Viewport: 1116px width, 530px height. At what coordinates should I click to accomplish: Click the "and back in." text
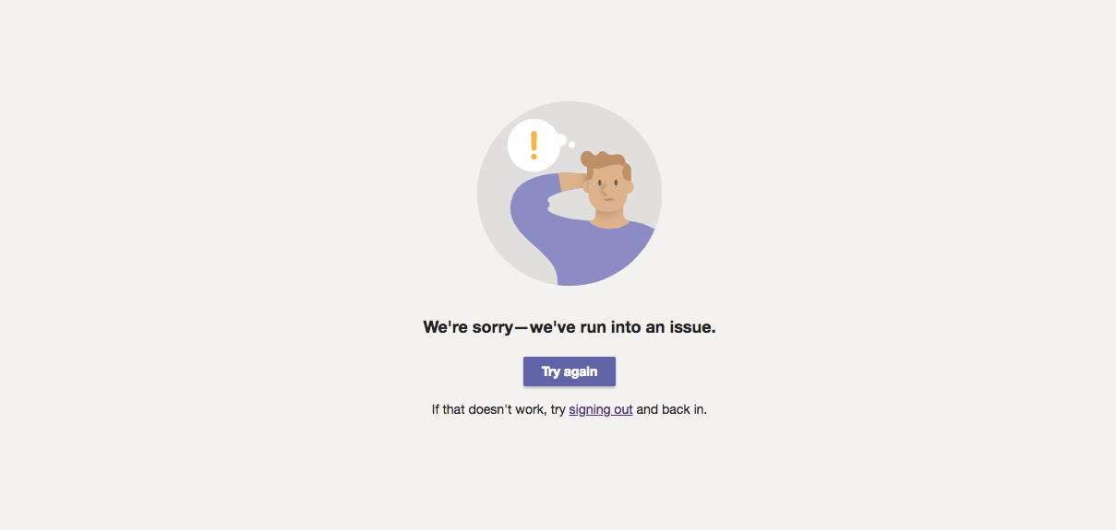tap(672, 409)
